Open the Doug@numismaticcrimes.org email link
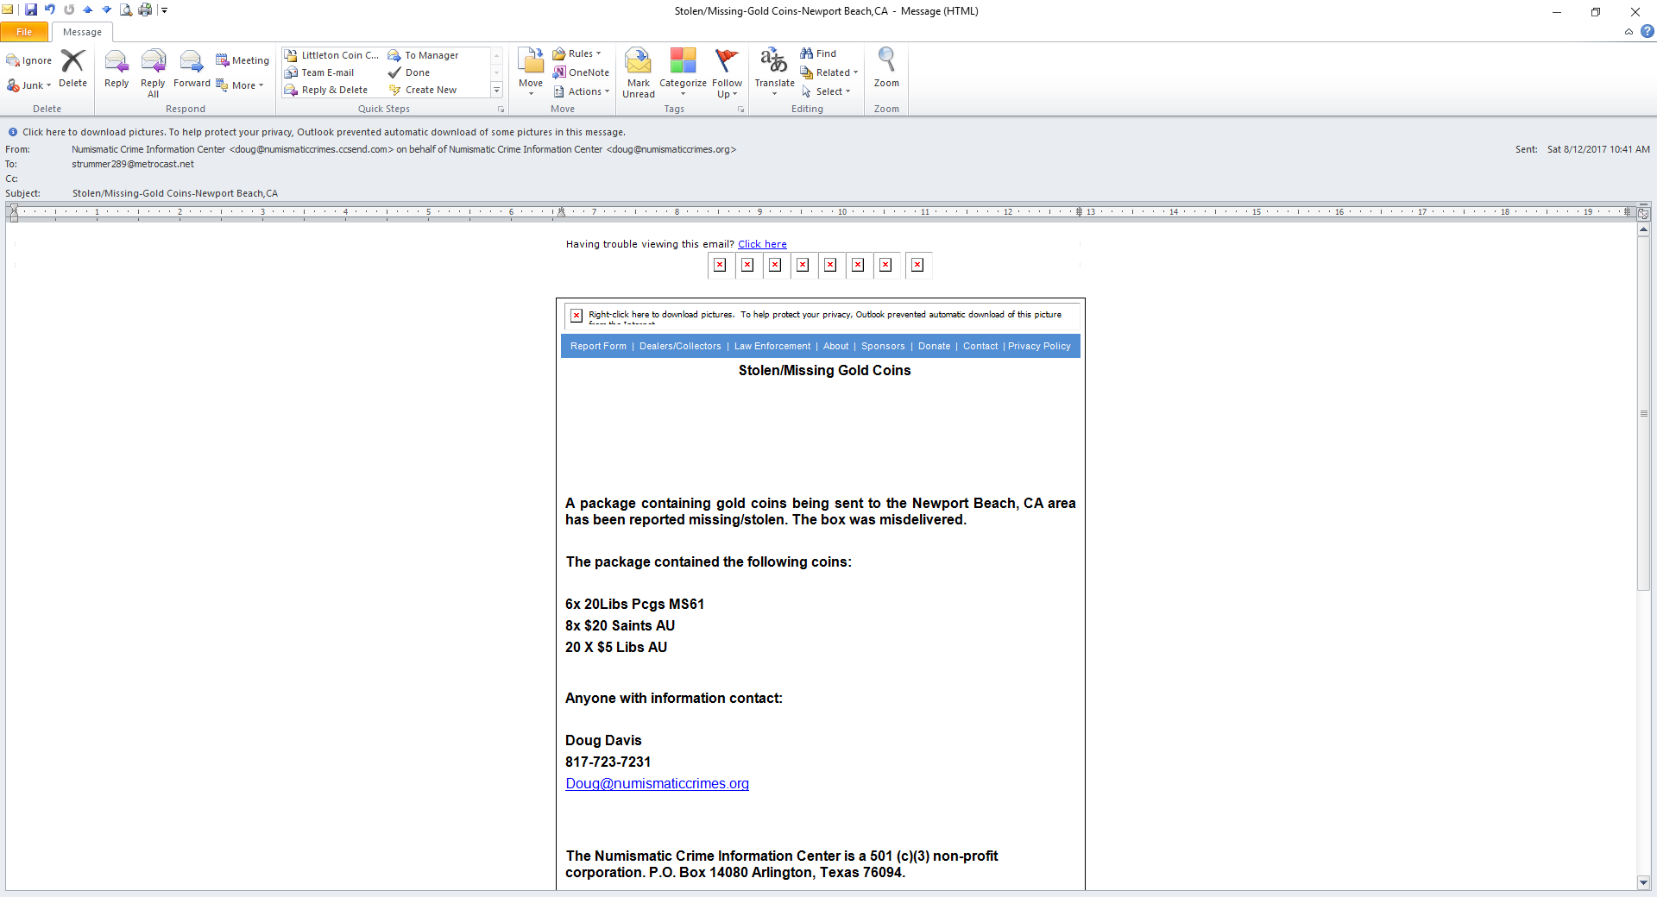This screenshot has height=897, width=1657. [x=657, y=783]
